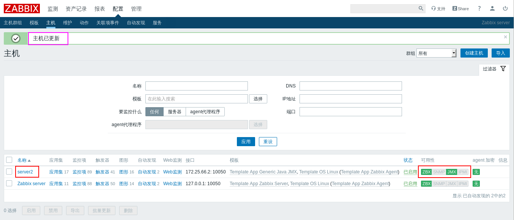The image size is (514, 220).
Task: Open server2 触发器 link
Action: click(x=102, y=172)
